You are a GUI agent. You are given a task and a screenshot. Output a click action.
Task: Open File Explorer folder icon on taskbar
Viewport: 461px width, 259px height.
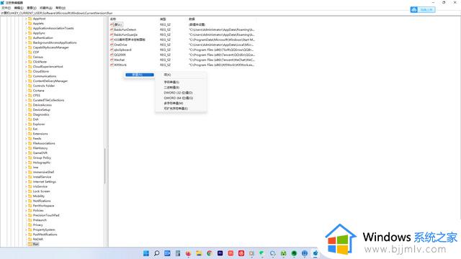(x=199, y=253)
